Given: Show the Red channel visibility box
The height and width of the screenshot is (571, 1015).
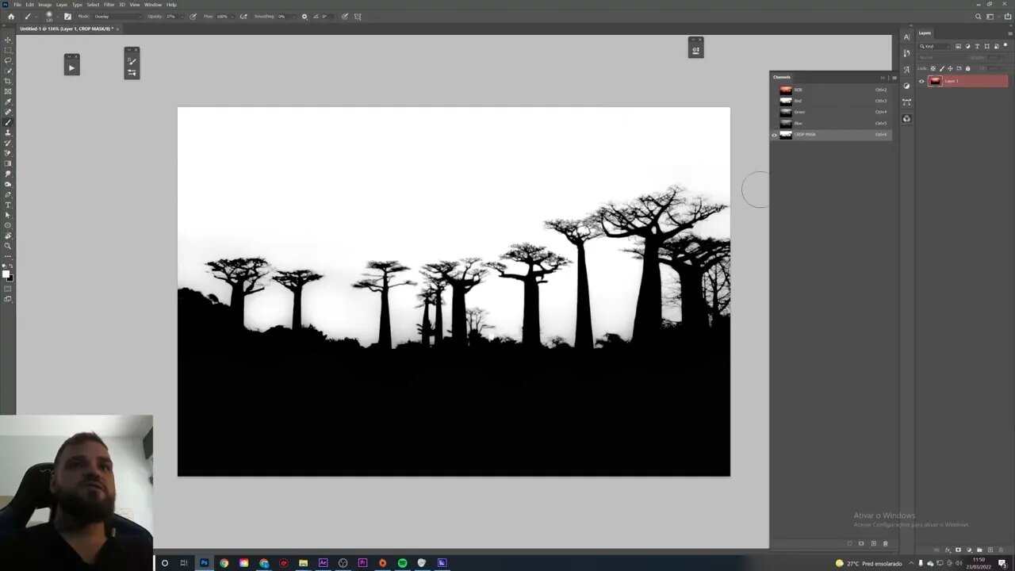Looking at the screenshot, I should pos(775,102).
